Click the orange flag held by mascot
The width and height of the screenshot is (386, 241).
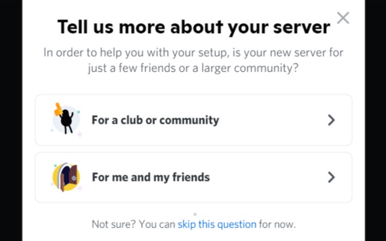(59, 109)
